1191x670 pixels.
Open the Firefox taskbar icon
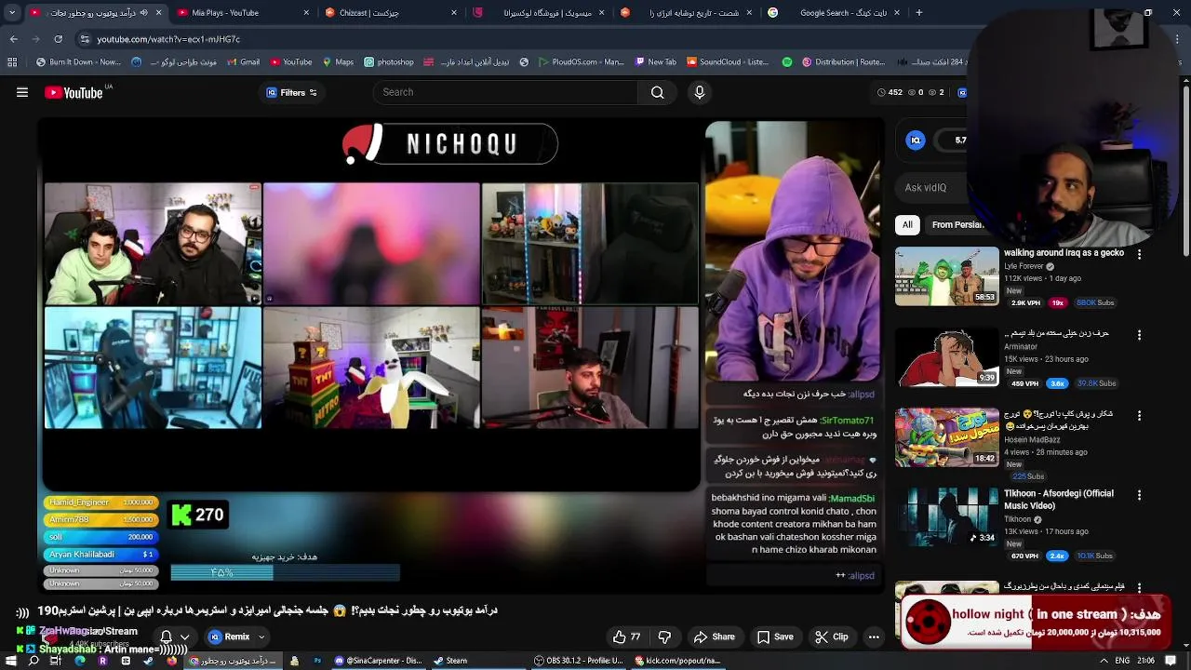point(171,661)
